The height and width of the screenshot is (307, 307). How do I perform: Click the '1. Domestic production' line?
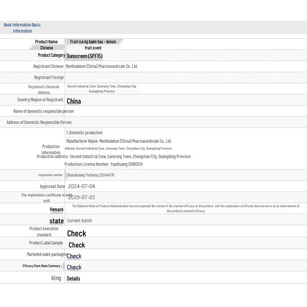pos(84,133)
